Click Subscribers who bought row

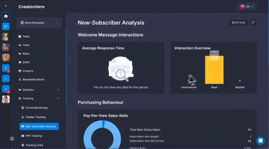pos(190,137)
